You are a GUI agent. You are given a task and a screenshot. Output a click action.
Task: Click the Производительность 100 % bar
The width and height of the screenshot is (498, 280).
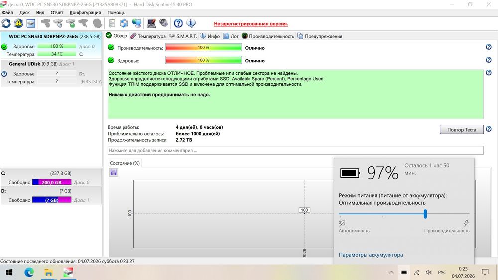tap(203, 48)
